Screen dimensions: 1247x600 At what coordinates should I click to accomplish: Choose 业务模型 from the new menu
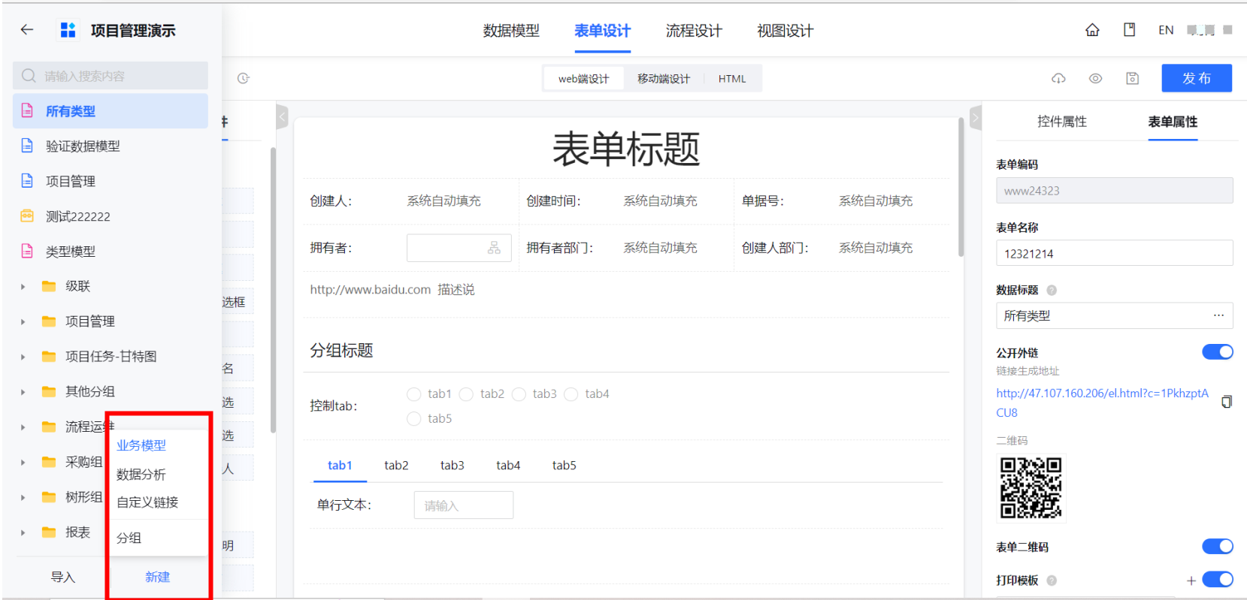(141, 445)
